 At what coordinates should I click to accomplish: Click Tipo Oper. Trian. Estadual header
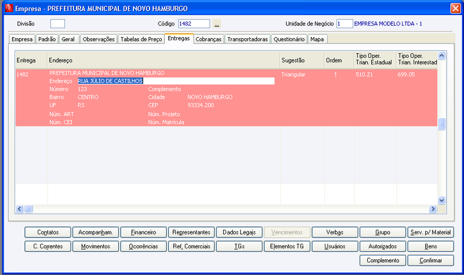(375, 60)
